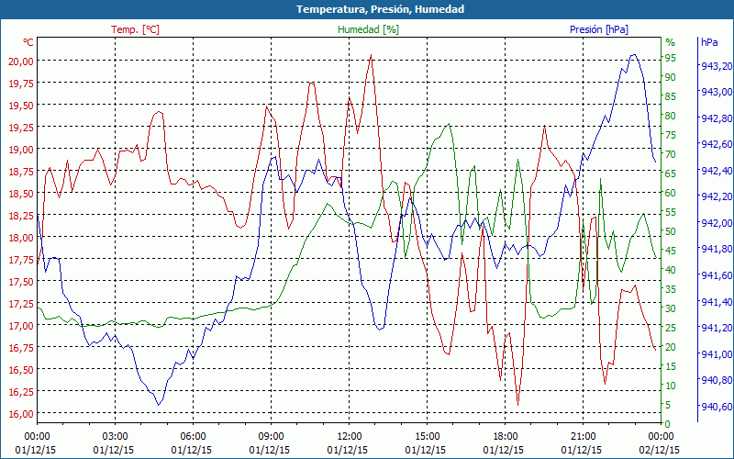Click the 80 humidity axis value

671,116
